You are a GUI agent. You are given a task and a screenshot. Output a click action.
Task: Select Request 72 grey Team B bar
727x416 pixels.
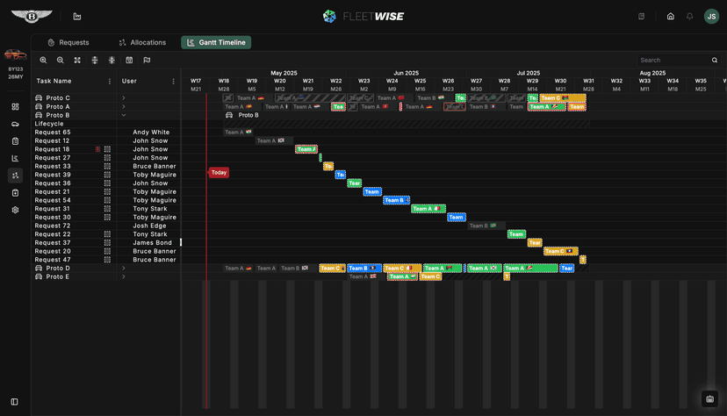[486, 226]
